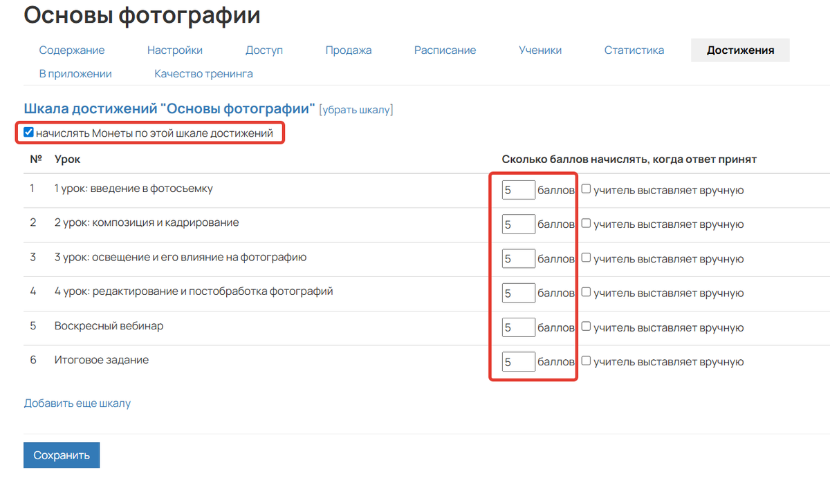Viewport: 830px width, 480px height.
Task: Click the points field for lesson 2
Action: coord(518,224)
